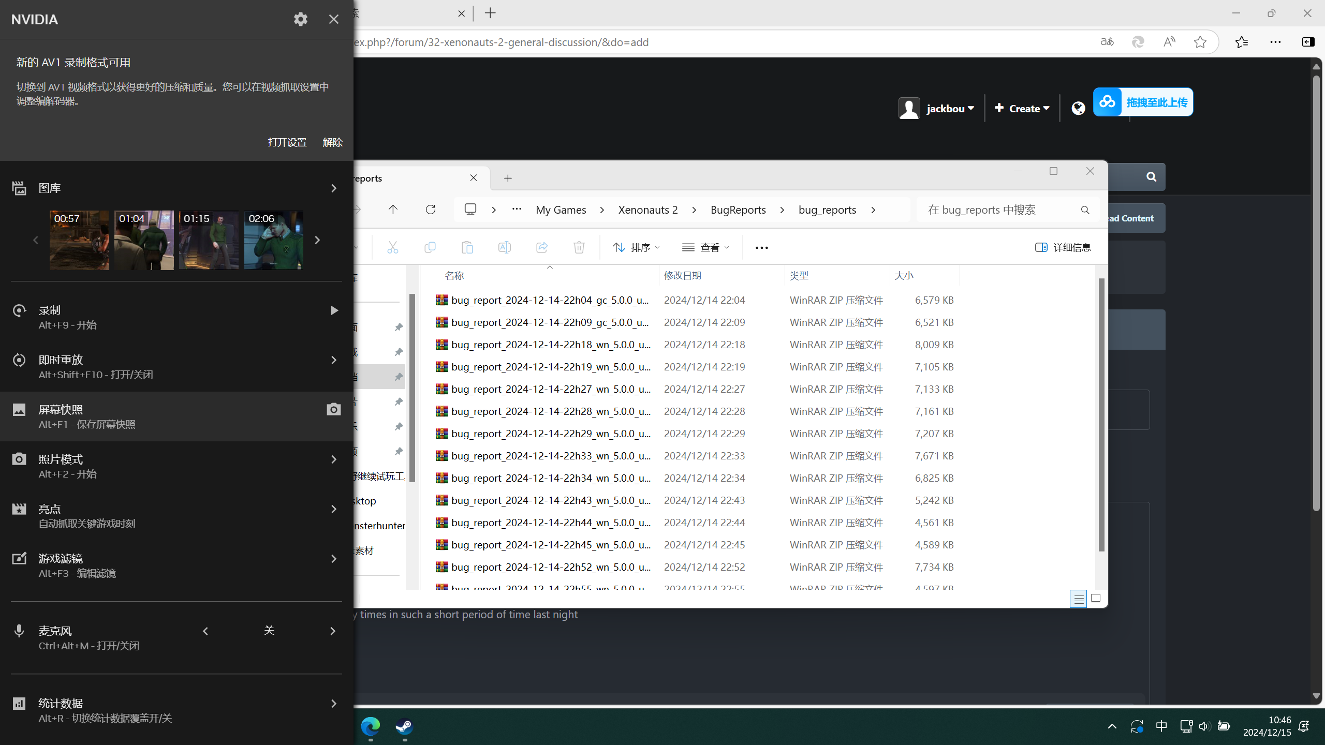Click Explorer rename icon
Image resolution: width=1325 pixels, height=745 pixels.
[505, 248]
